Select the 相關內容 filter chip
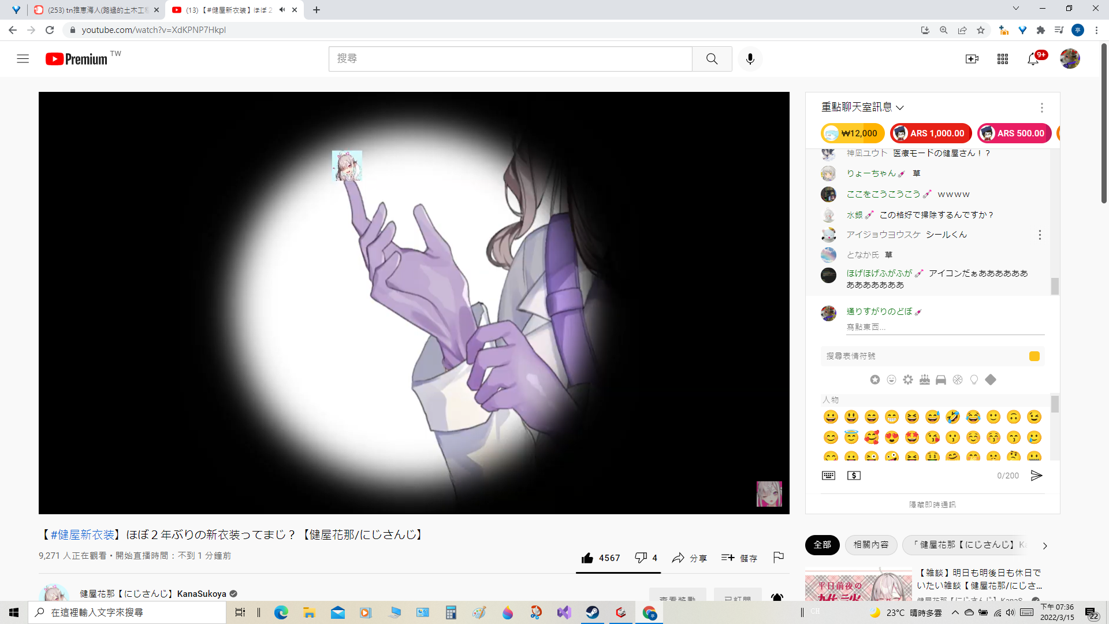 tap(871, 545)
